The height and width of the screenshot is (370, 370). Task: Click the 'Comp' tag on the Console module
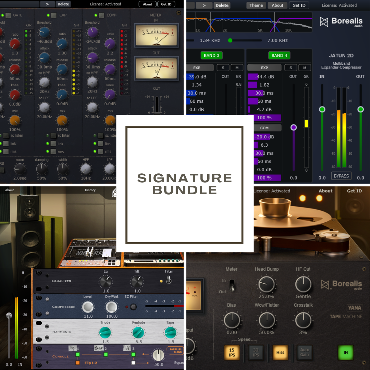(x=99, y=347)
